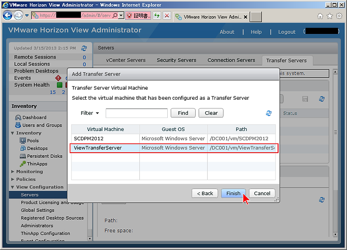Click the browser stop X icon
Viewport: 347px width, 250px height.
[x=167, y=15]
